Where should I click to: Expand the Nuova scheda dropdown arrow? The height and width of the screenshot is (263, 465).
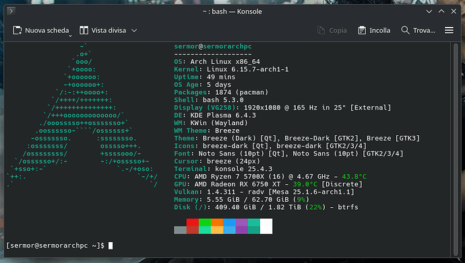(x=70, y=36)
